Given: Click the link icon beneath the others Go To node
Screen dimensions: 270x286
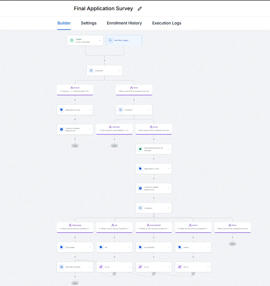Looking at the screenshot, I should 193,274.
